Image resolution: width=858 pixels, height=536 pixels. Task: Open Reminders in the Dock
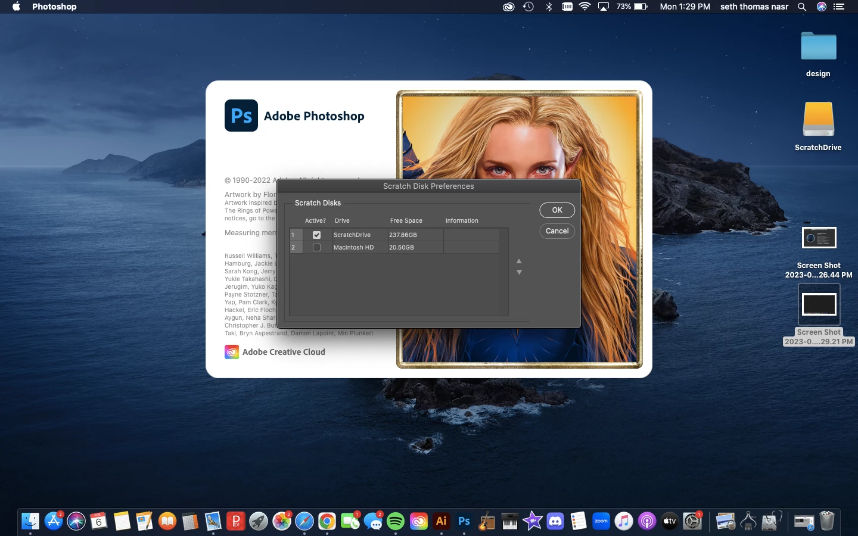pyautogui.click(x=578, y=522)
